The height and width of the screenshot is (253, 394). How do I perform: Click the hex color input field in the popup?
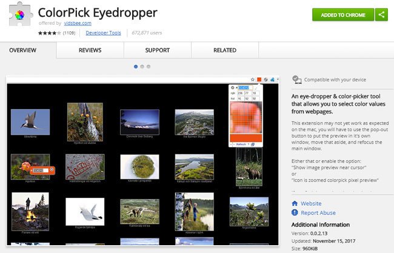(x=245, y=88)
